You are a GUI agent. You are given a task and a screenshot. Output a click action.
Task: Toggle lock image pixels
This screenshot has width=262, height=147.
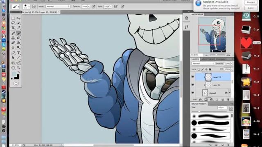point(203,69)
